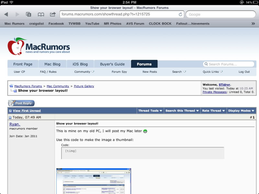The width and height of the screenshot is (259, 194).
Task: Expand Rate Thread dropdown
Action: [213, 111]
